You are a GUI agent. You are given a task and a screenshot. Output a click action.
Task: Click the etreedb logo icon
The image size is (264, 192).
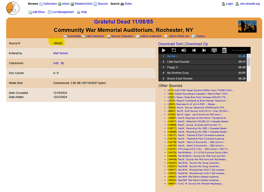[13, 8]
